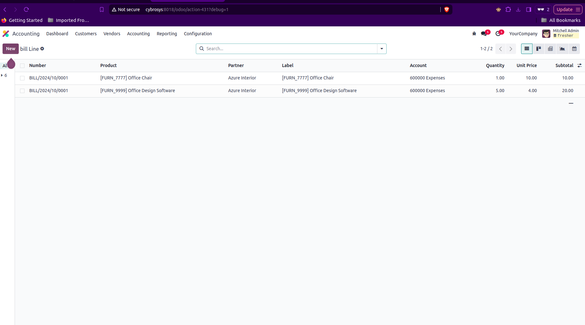Switch to kanban view
Viewport: 585px width, 325px height.
[x=539, y=49]
